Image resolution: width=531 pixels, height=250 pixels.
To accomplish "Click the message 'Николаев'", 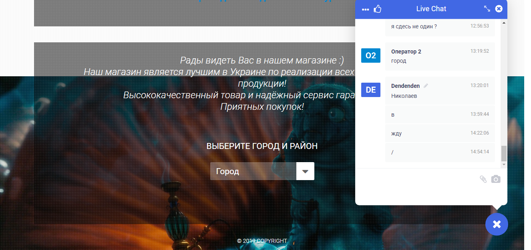I will point(404,96).
